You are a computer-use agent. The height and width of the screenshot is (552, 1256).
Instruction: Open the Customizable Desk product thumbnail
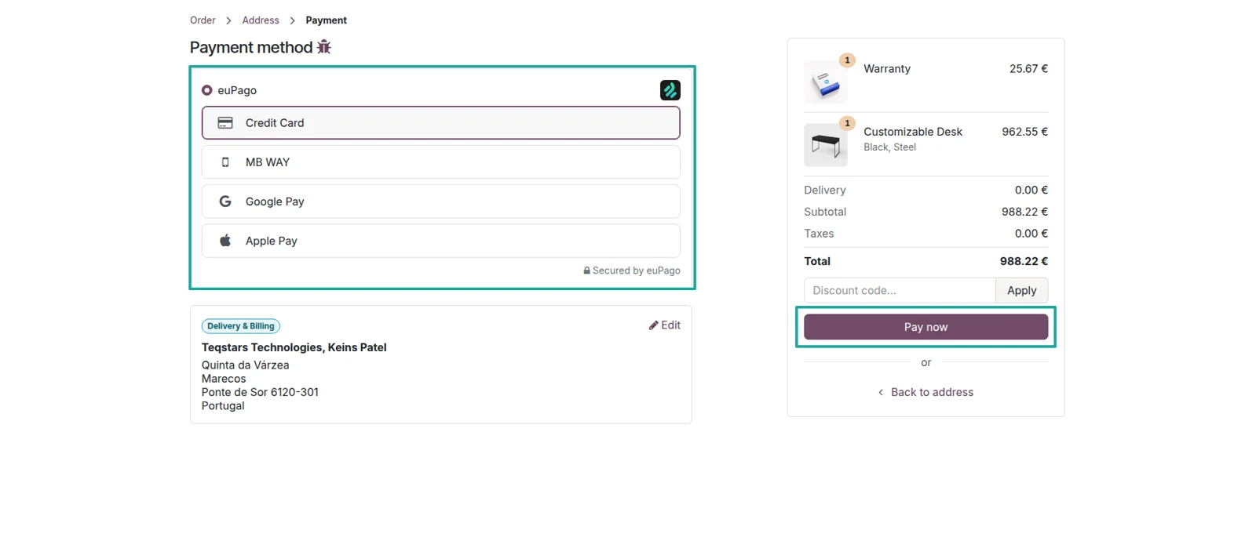[x=826, y=145]
